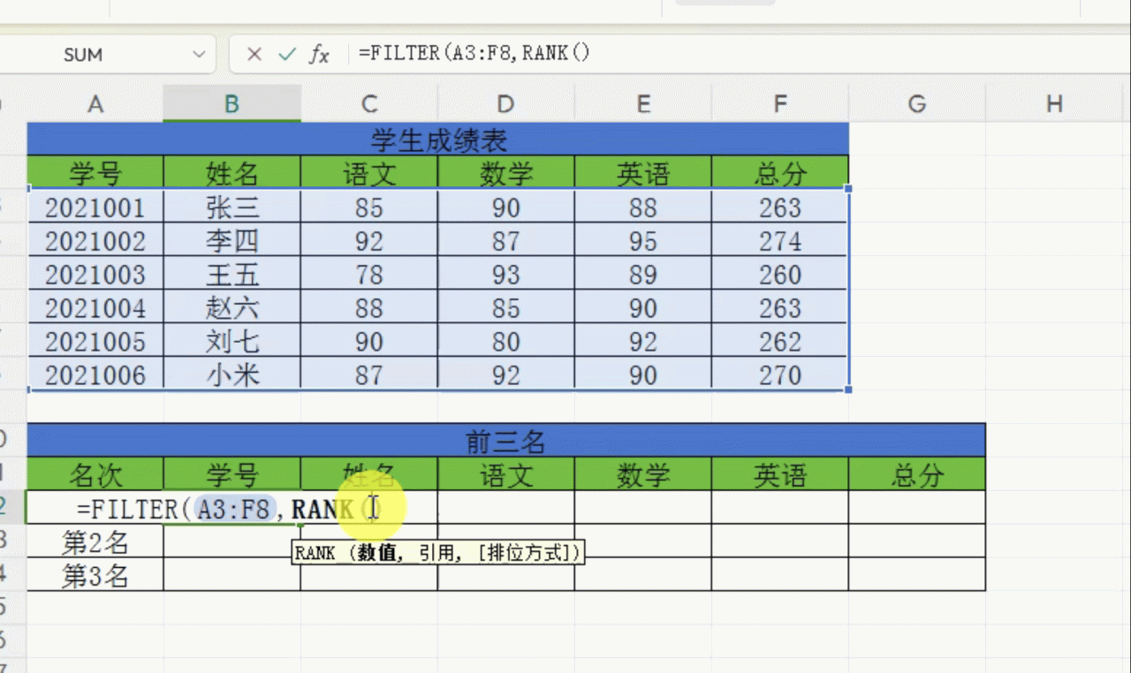Click the first table's 姓名 header cell

click(232, 173)
